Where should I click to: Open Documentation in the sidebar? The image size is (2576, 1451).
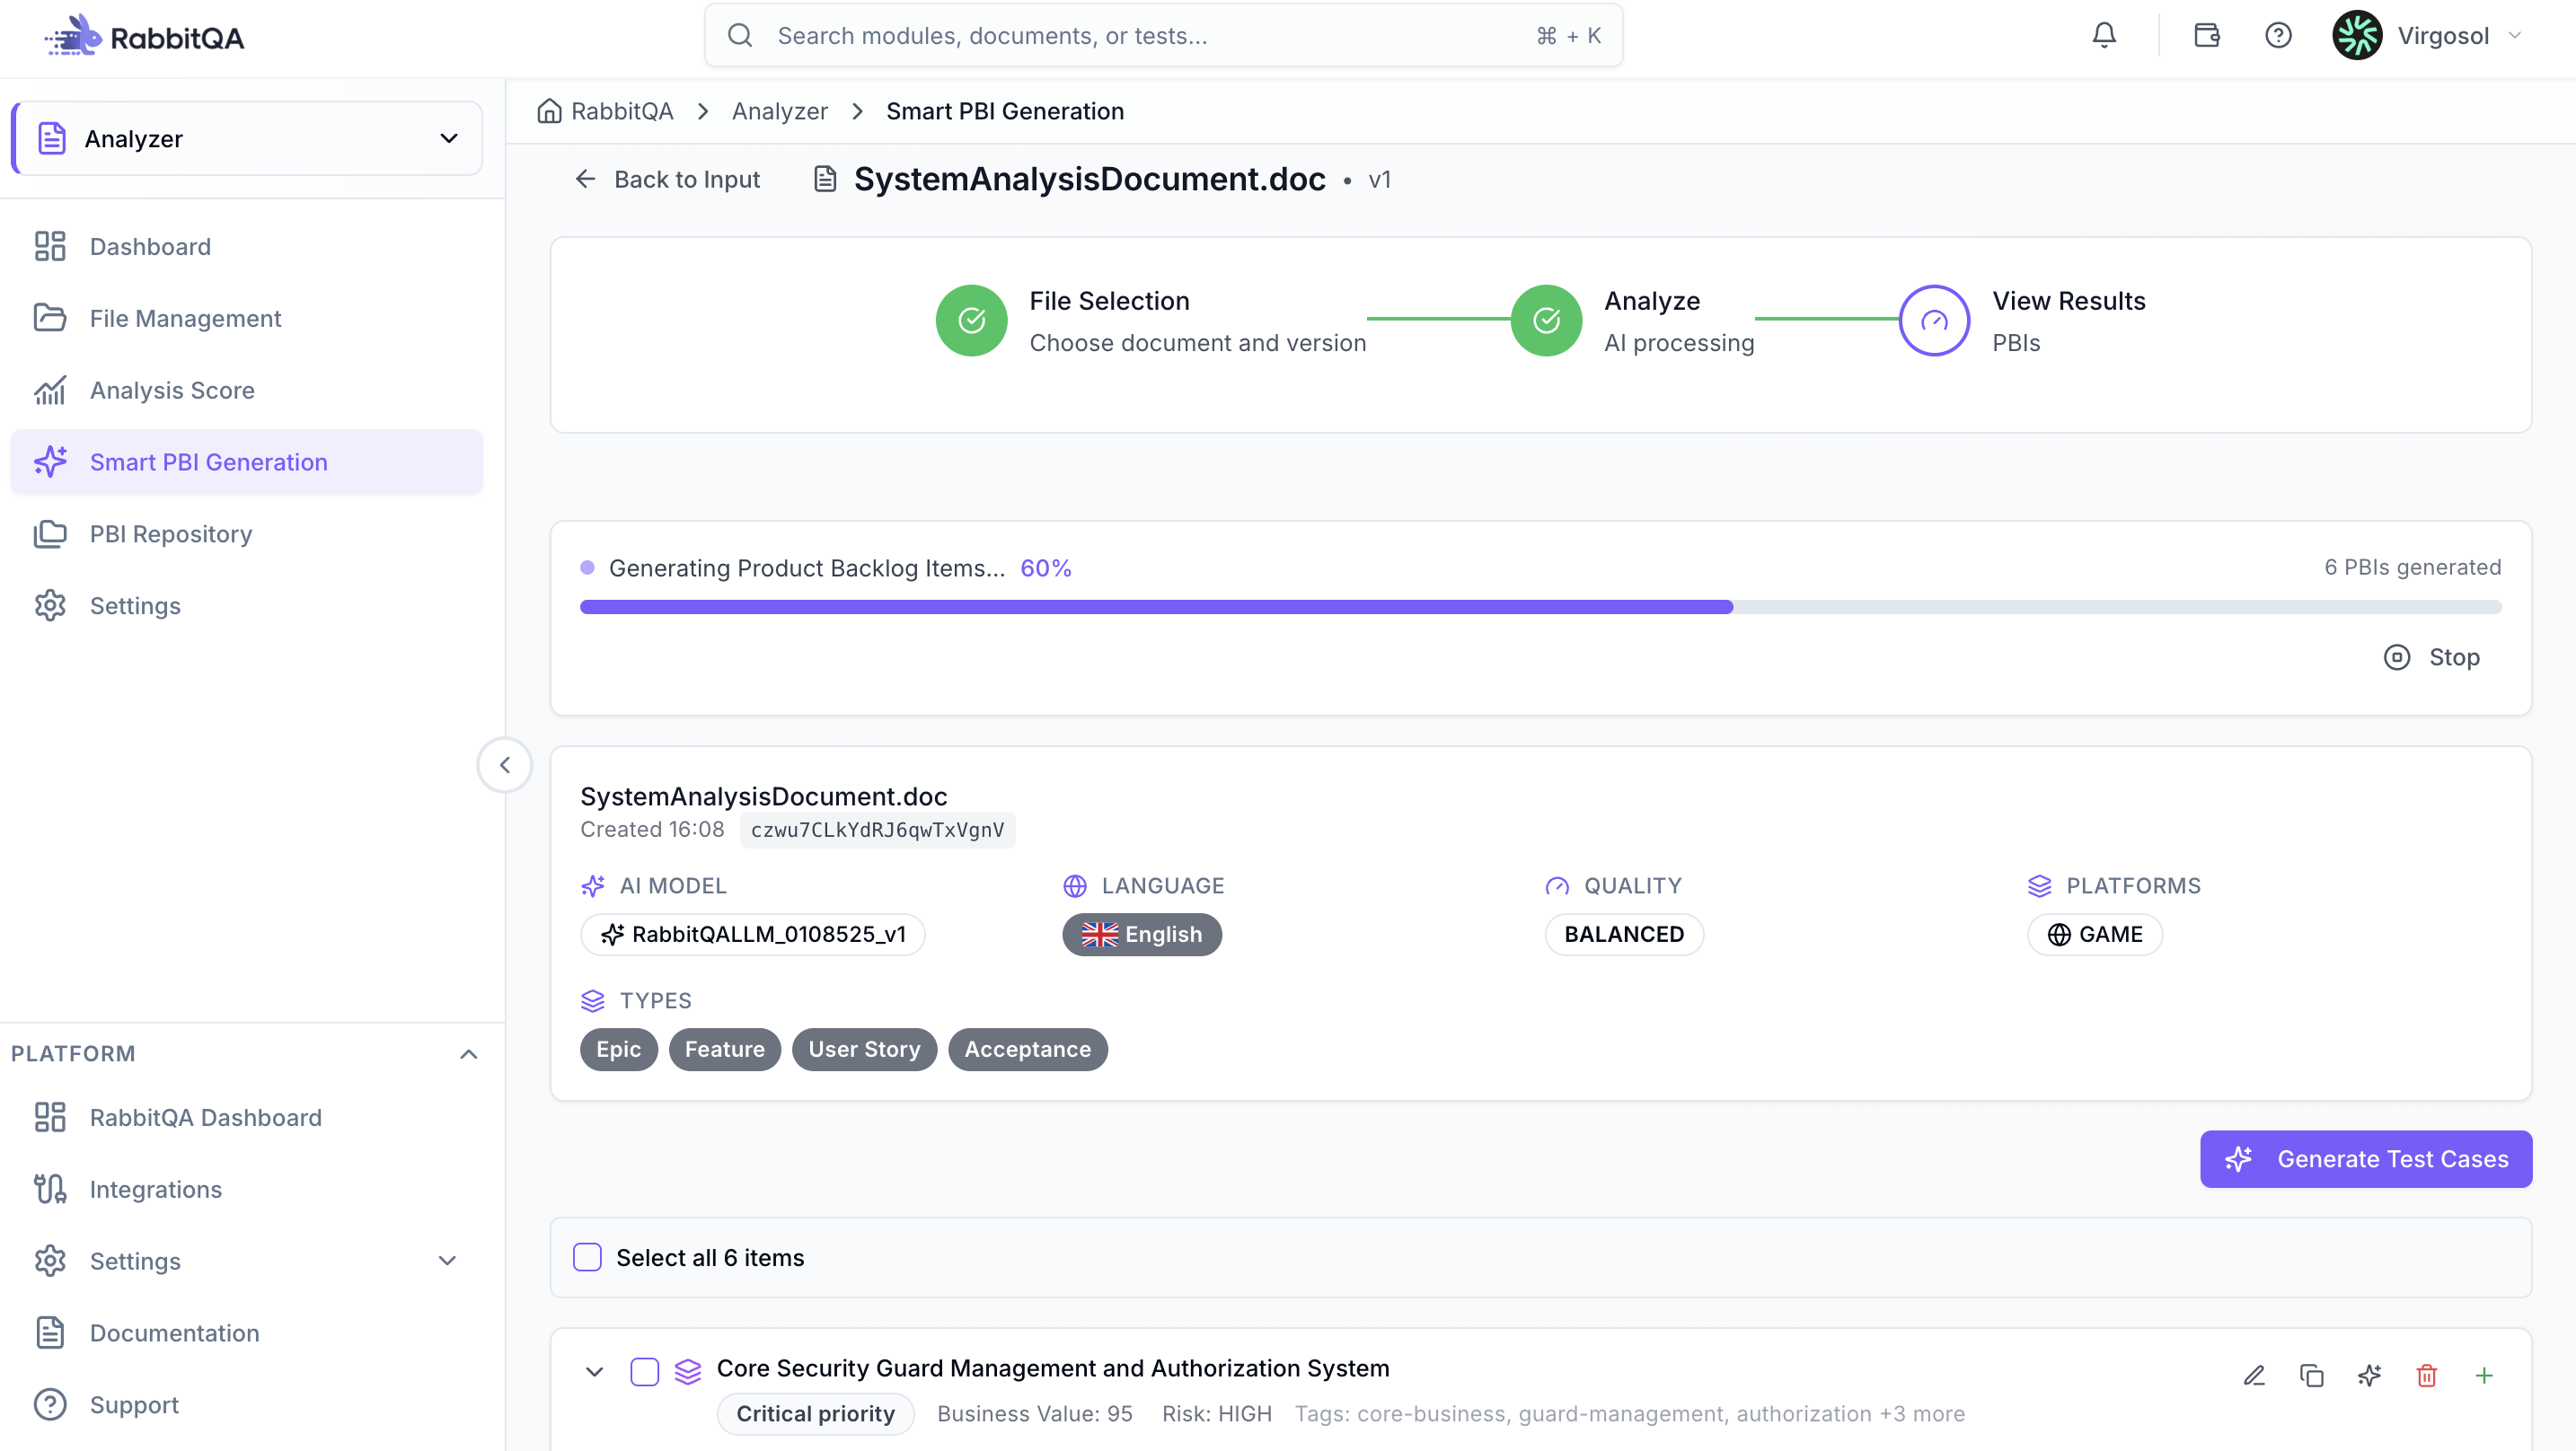click(247, 1333)
